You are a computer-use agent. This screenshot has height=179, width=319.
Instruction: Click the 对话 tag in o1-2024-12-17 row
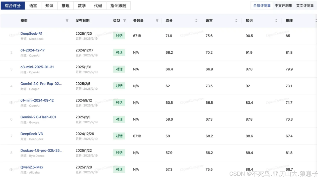pos(119,53)
